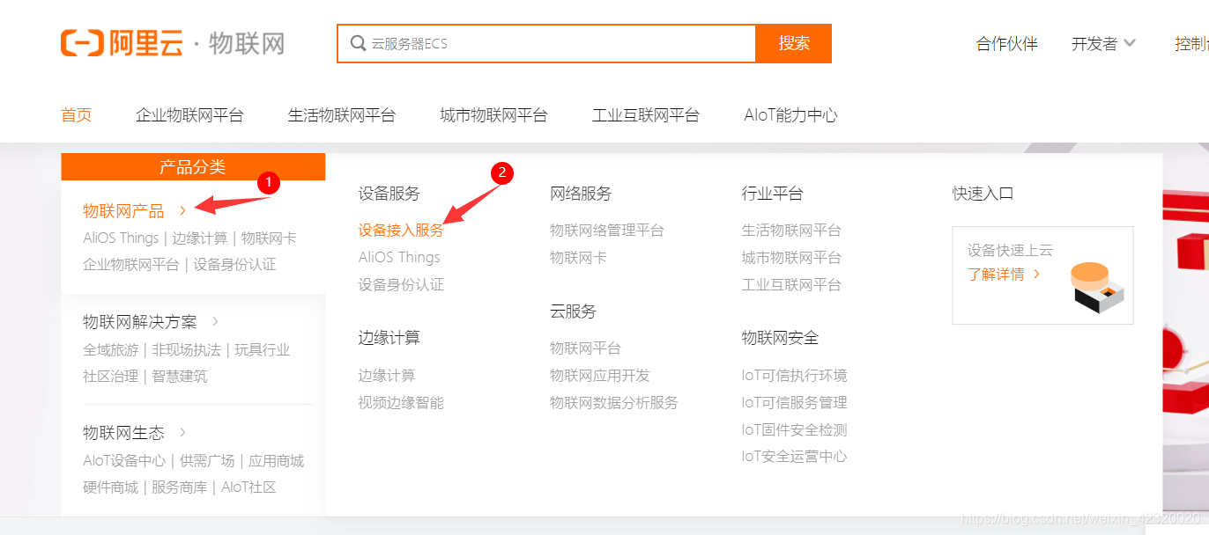Screen dimensions: 1209x535
Task: Open 物联网卡 in left sidebar
Action: coord(269,238)
